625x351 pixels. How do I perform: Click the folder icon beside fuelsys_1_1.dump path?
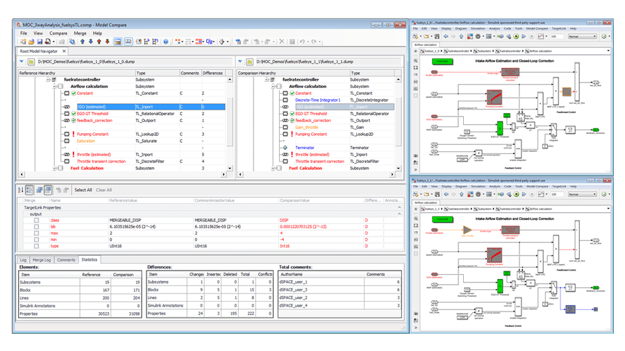click(249, 62)
